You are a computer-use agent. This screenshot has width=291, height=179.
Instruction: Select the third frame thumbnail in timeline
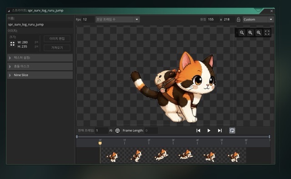[161, 155]
